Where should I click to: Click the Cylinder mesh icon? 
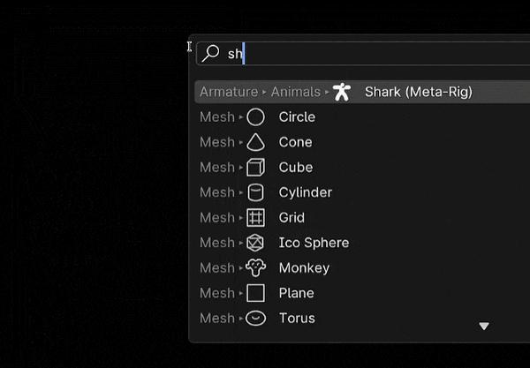click(x=255, y=192)
